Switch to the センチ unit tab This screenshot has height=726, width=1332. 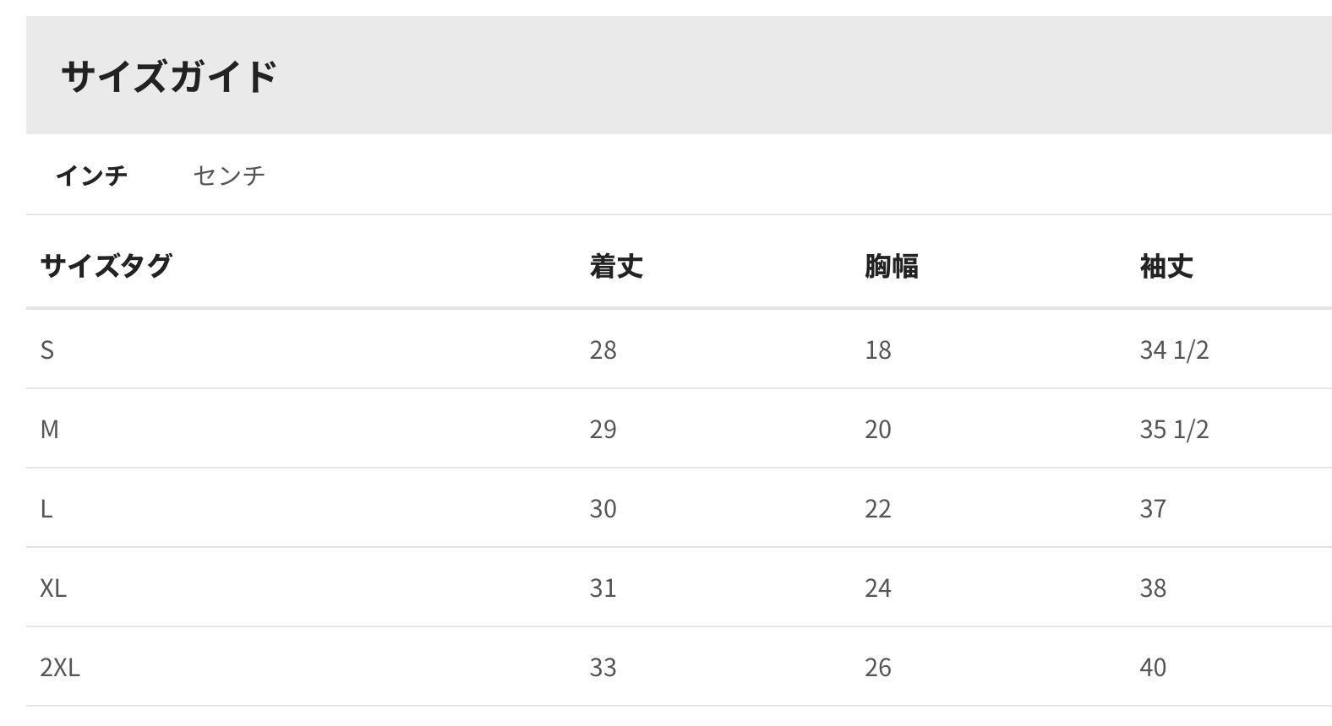(229, 175)
